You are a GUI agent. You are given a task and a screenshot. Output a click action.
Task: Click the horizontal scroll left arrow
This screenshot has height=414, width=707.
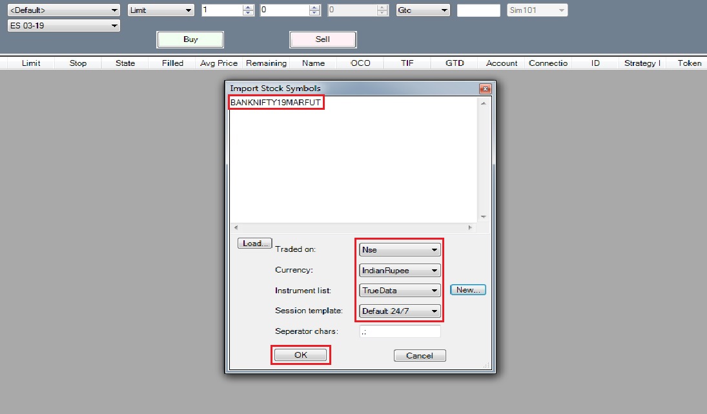236,228
